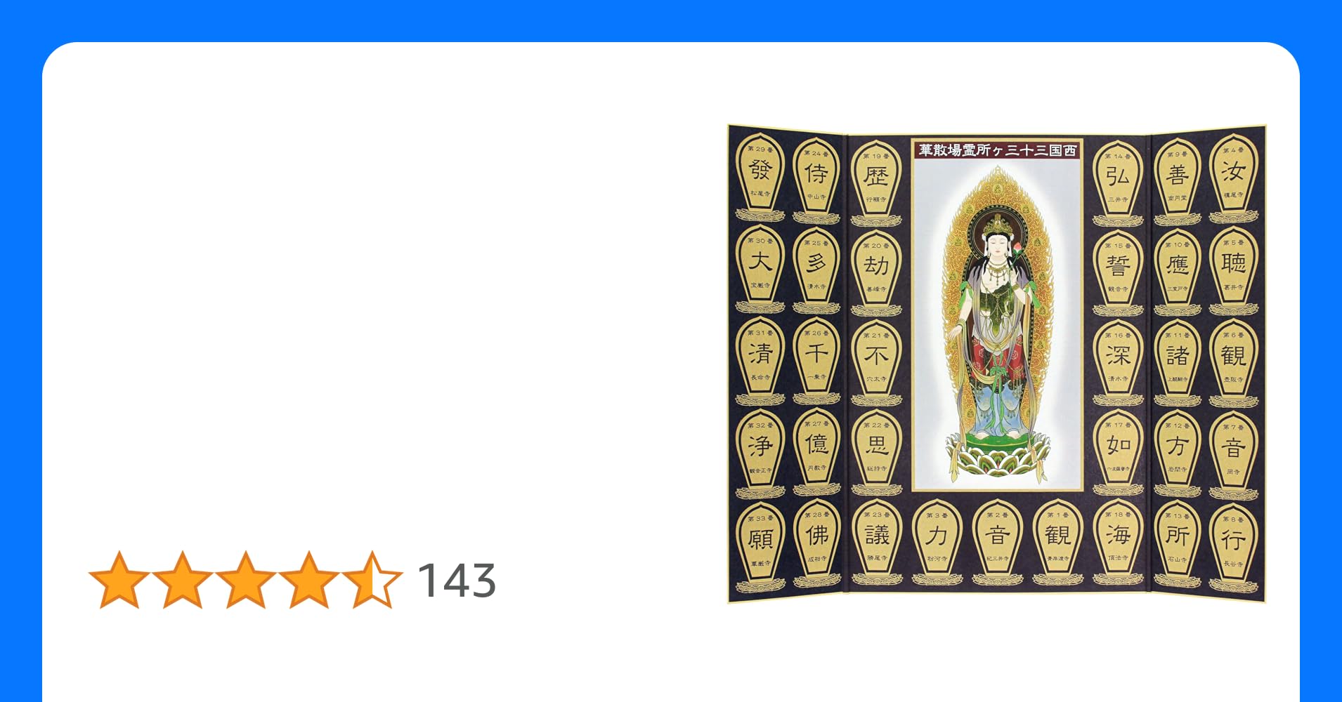Select the 第2番 音 gold tablet
The height and width of the screenshot is (702, 1342).
(x=998, y=541)
